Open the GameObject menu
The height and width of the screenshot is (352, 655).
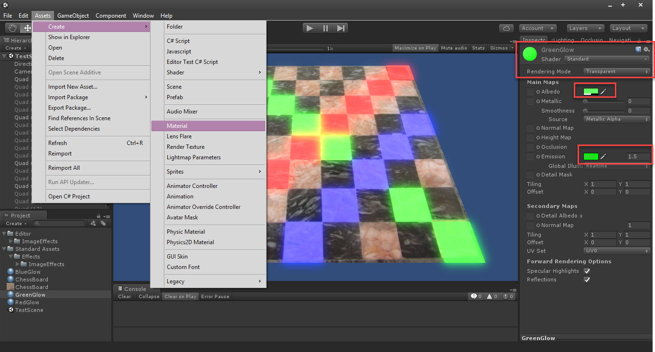[73, 16]
